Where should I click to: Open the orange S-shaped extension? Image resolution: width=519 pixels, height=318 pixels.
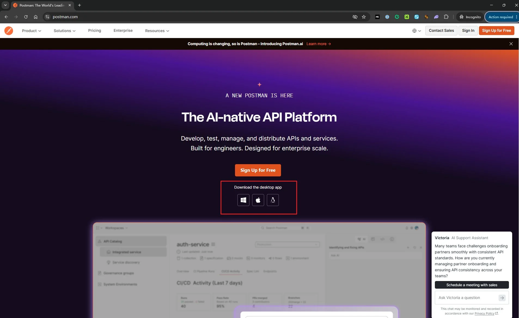426,17
